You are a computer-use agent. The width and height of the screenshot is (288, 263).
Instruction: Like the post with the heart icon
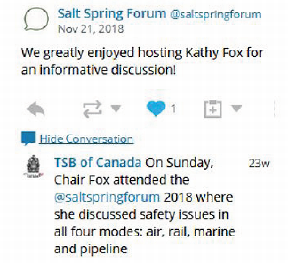tap(156, 109)
